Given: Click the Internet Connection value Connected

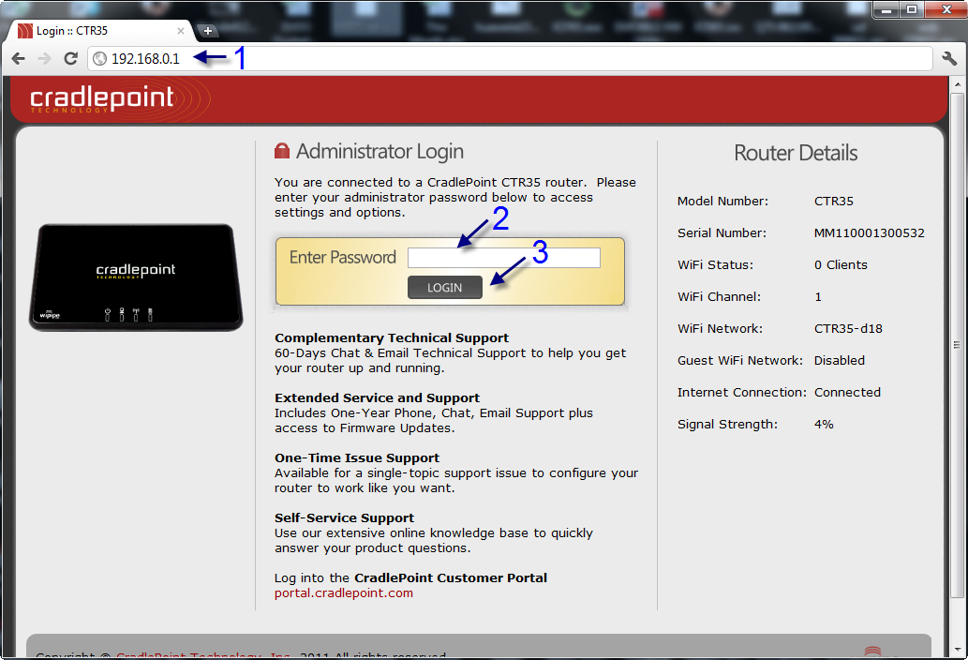Looking at the screenshot, I should point(848,393).
